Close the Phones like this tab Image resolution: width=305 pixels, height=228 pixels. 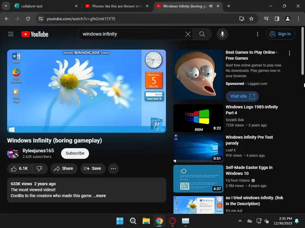[x=147, y=6]
